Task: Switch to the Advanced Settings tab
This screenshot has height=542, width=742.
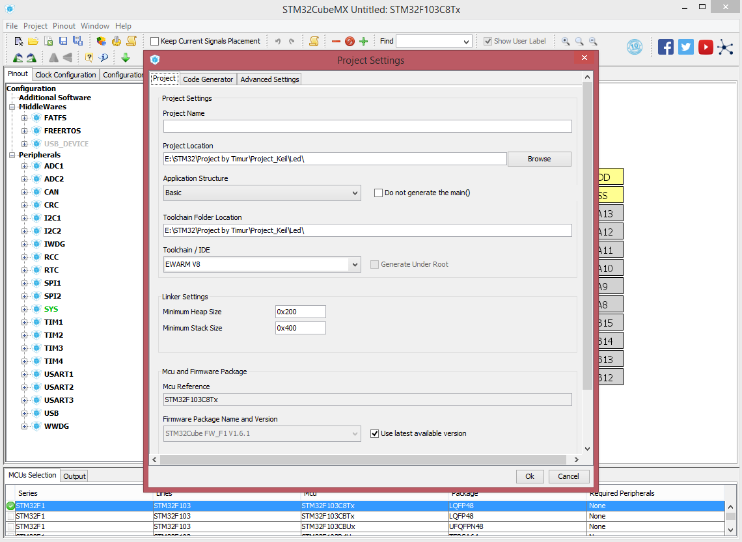Action: tap(269, 79)
